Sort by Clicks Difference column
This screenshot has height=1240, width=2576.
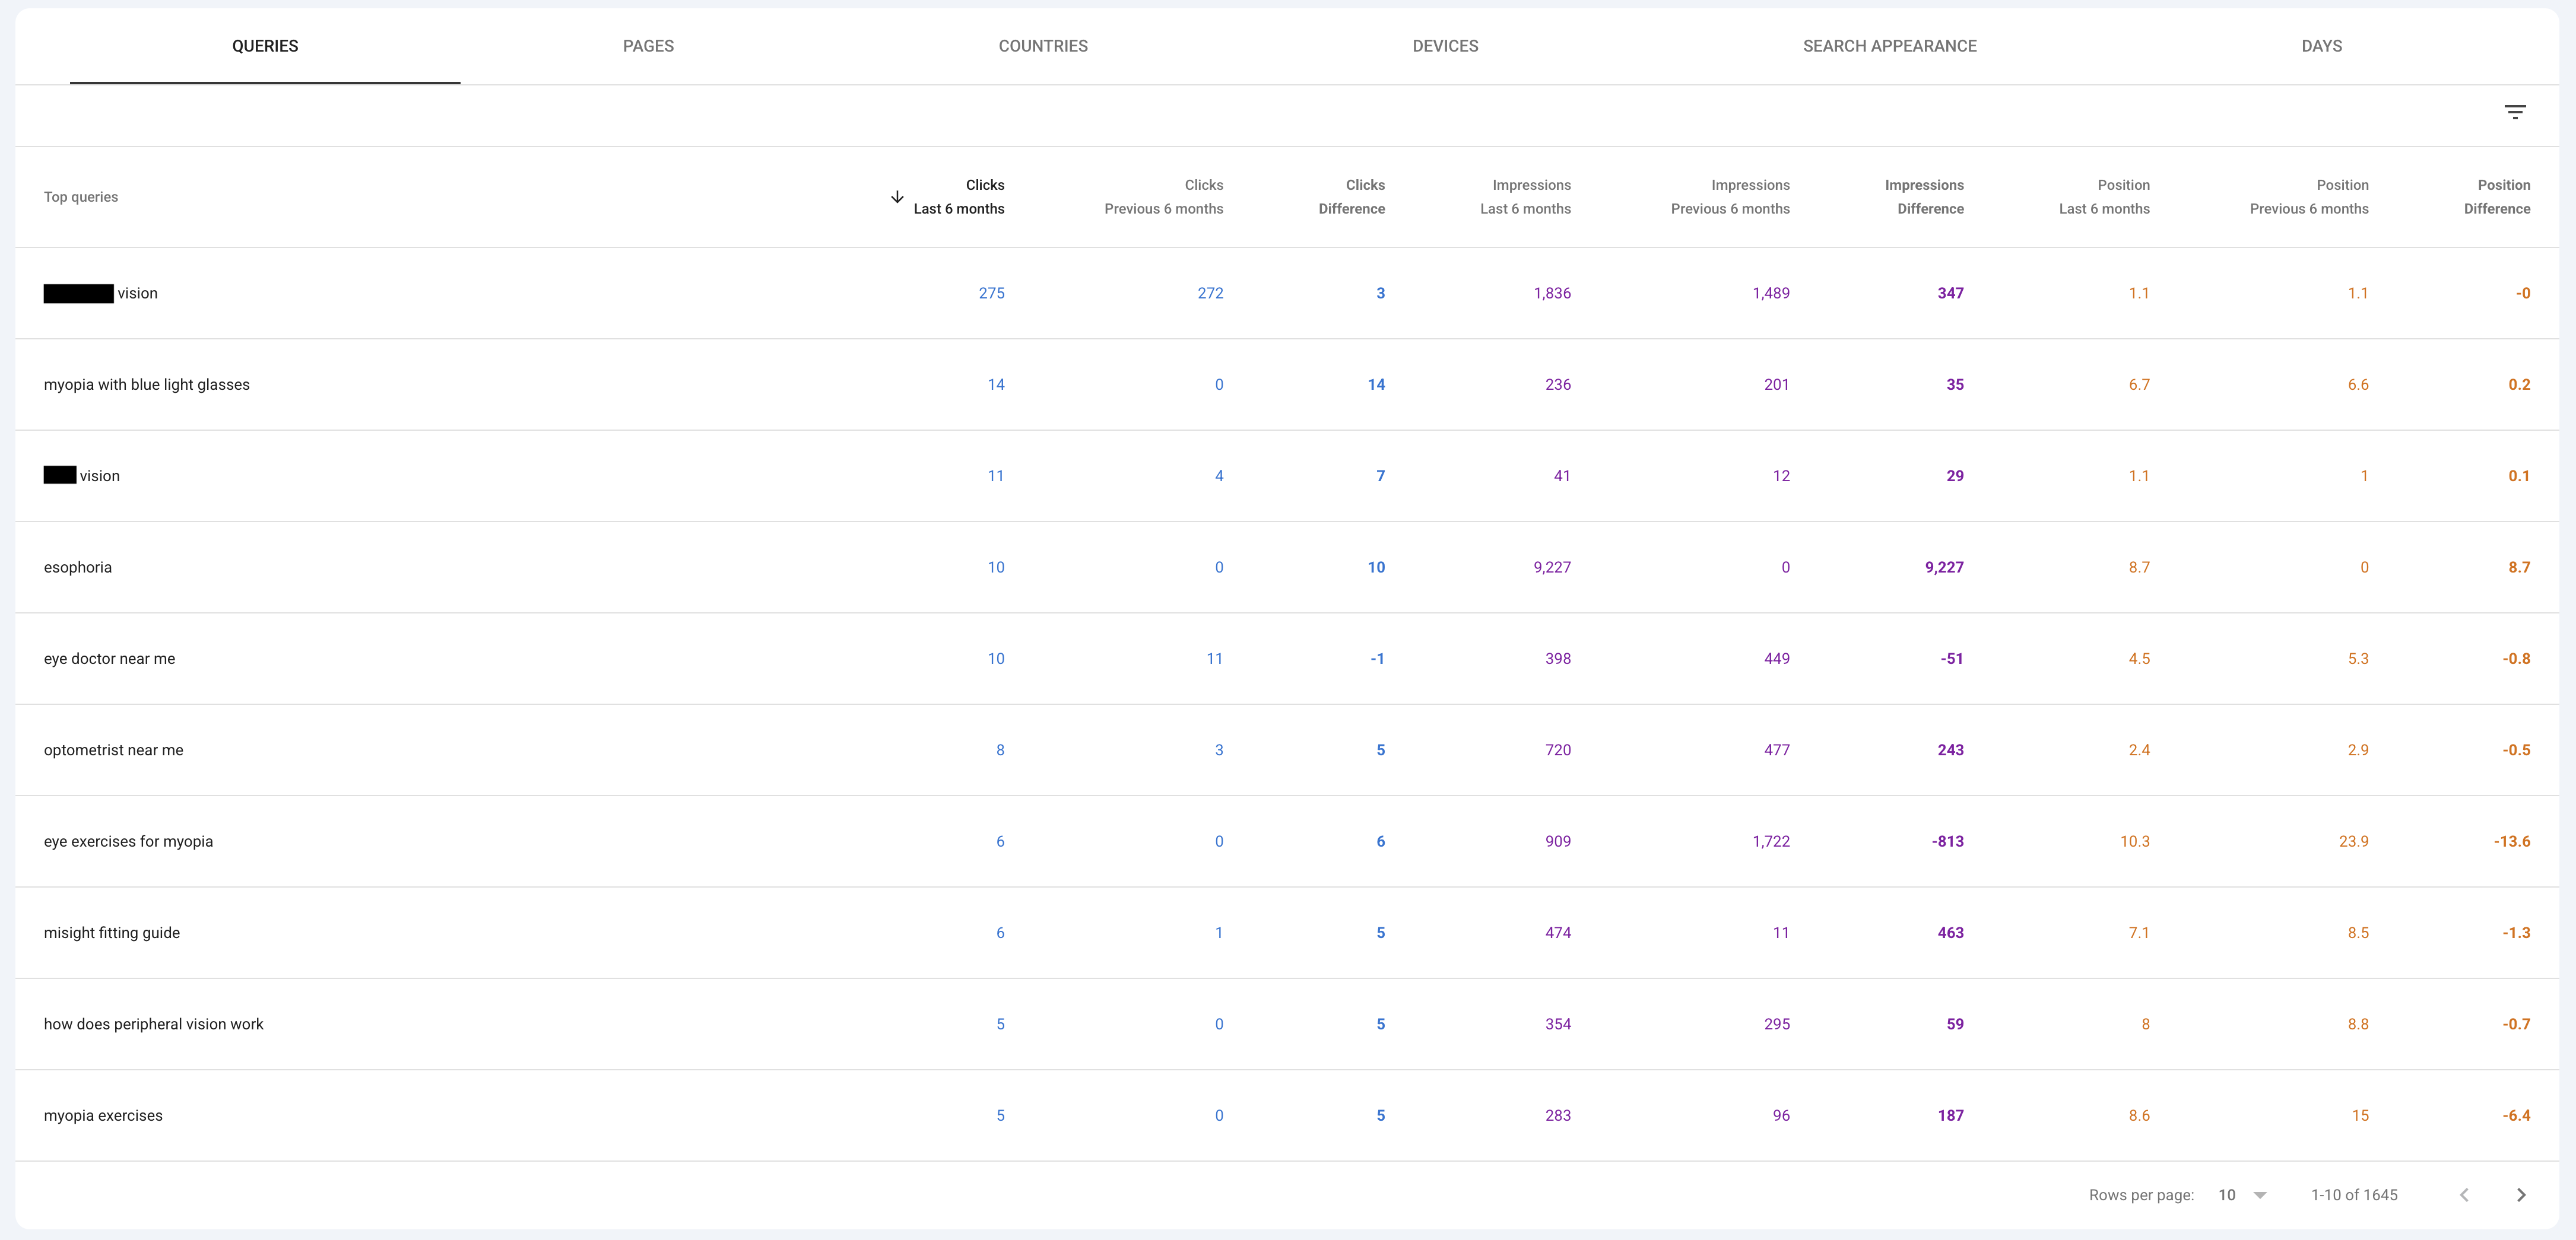coord(1352,197)
